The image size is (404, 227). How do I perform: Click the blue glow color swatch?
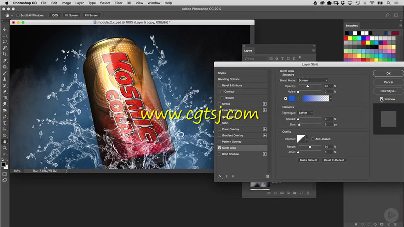click(x=292, y=98)
